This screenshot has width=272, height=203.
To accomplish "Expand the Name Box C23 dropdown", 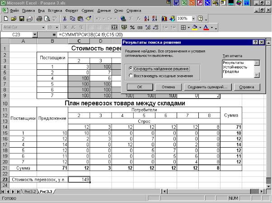I will tap(35, 35).
